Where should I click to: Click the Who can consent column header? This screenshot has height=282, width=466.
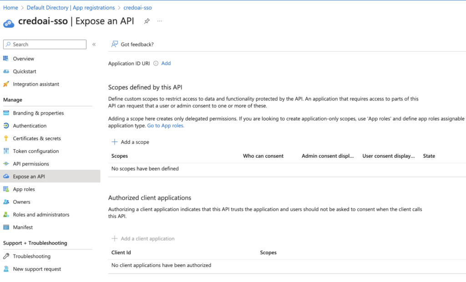click(263, 156)
